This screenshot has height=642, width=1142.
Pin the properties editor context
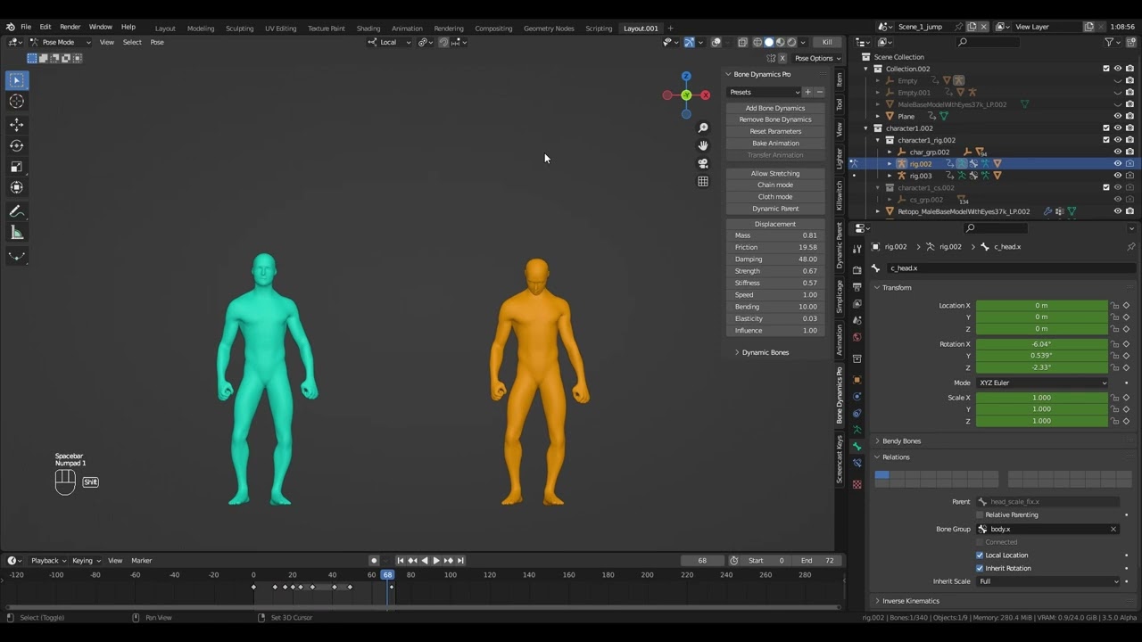point(1131,247)
